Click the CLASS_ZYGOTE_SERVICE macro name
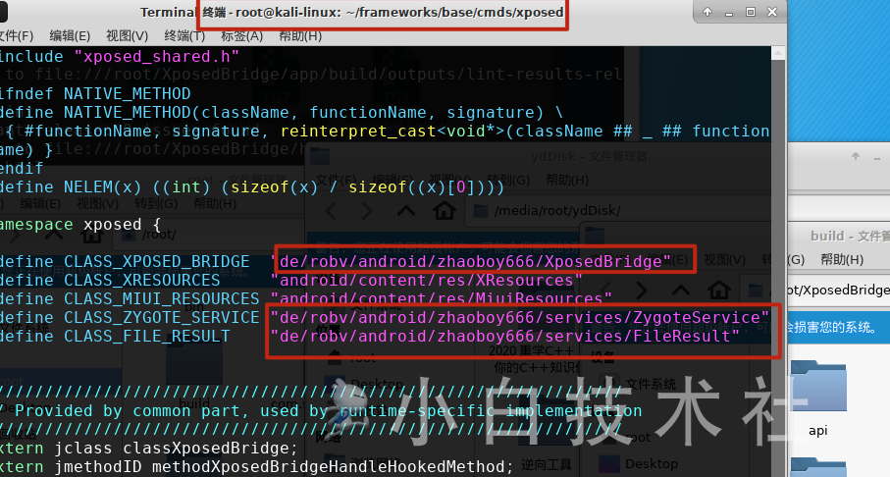890x477 pixels. coord(161,317)
